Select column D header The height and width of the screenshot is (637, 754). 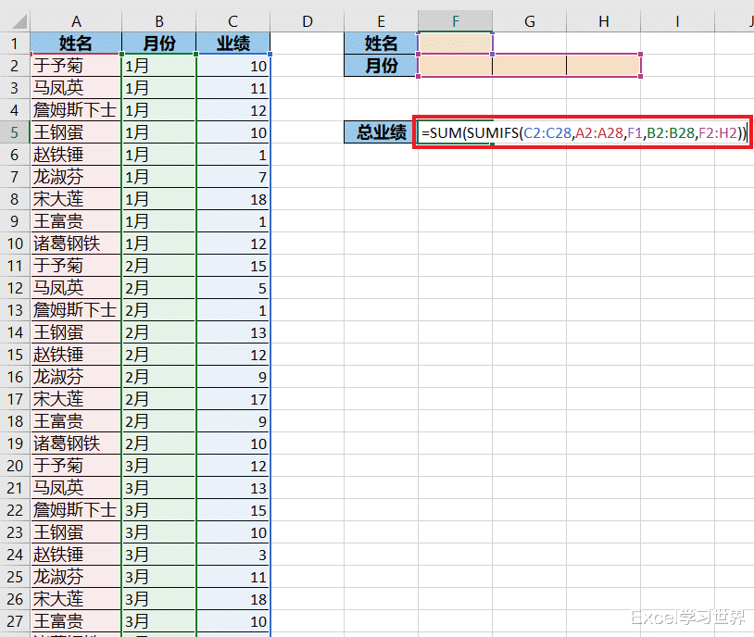[308, 21]
